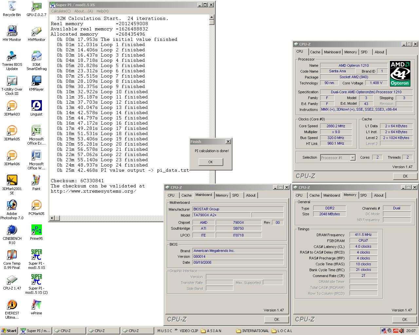Select the 3DMark03 desktop icon
419x335 pixels.
(x=12, y=108)
